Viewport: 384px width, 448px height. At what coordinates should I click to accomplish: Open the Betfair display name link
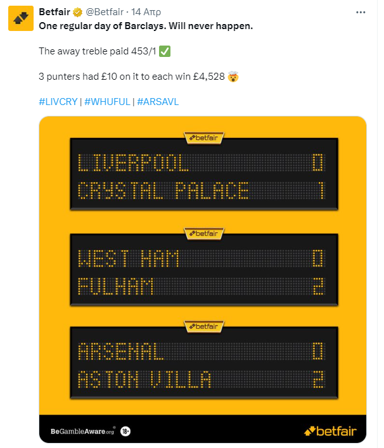54,12
